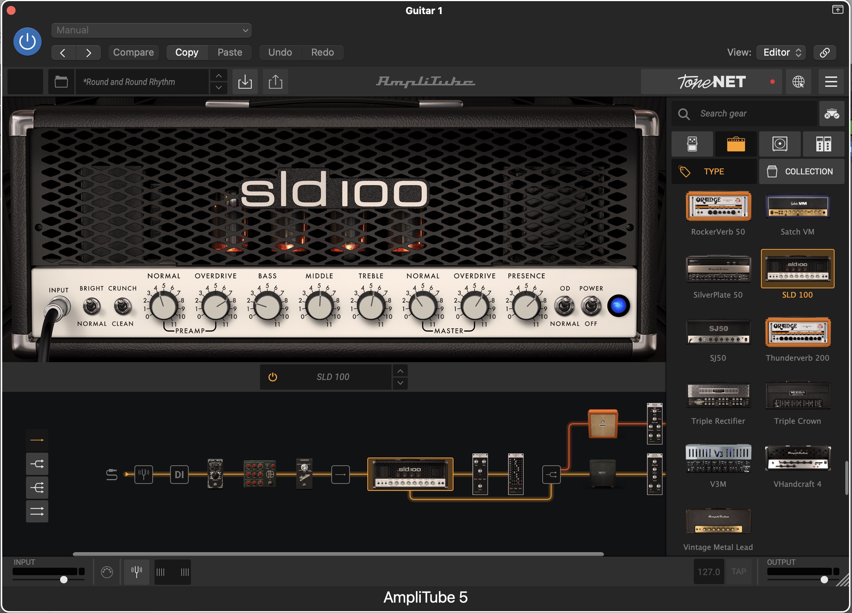Screen dimensions: 852x613
Task: Select the third signal routing layout icon
Action: (x=37, y=488)
